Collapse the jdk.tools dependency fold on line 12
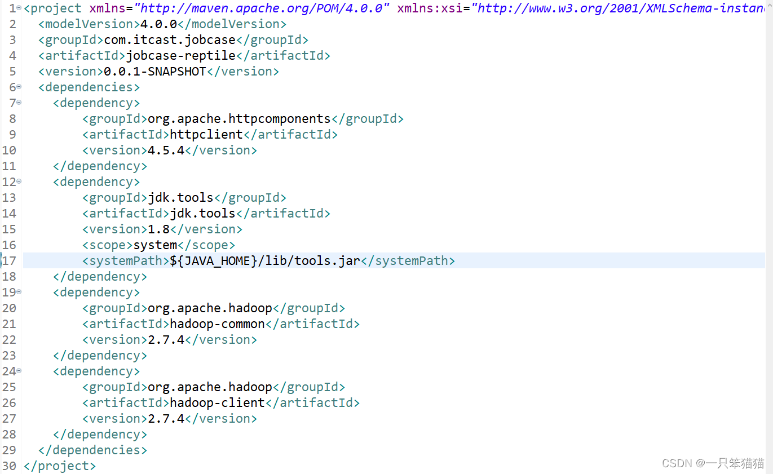 (19, 181)
